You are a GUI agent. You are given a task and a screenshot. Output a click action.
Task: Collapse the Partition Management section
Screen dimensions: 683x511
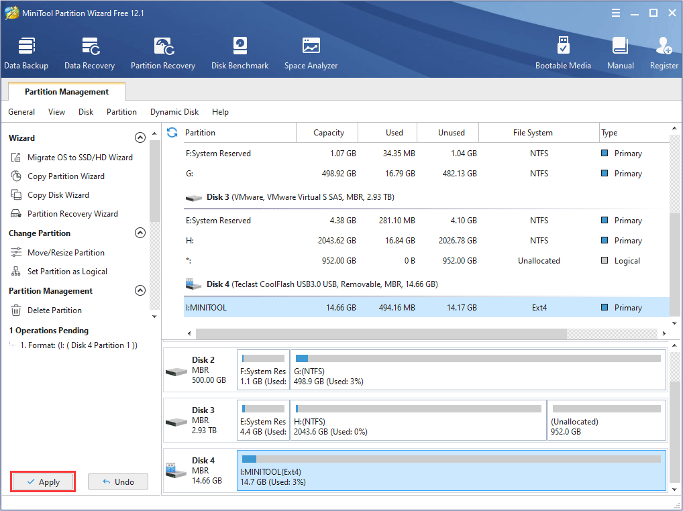click(140, 290)
